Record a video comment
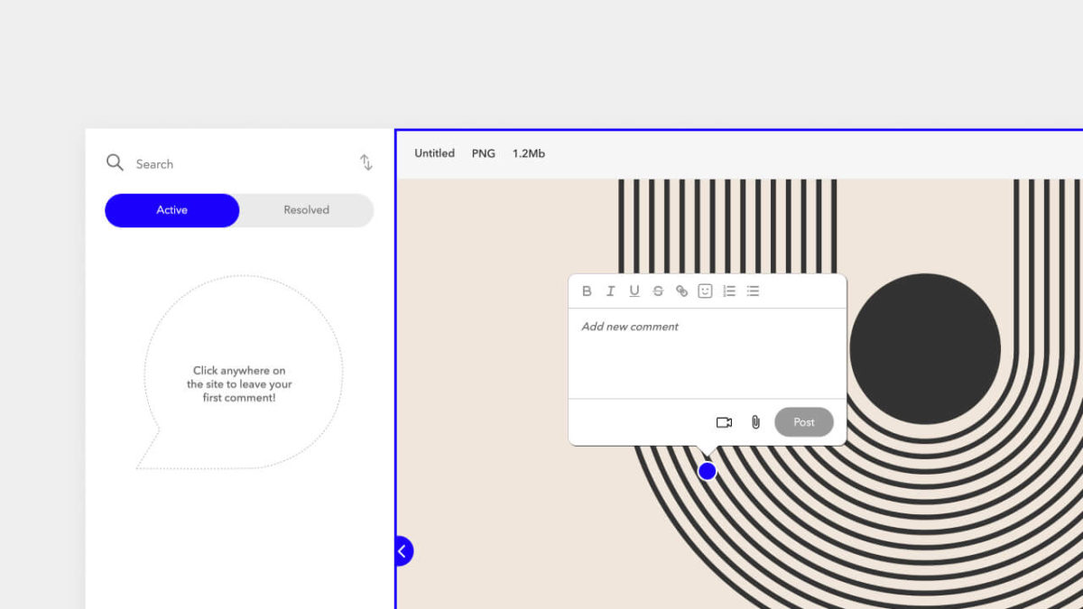This screenshot has height=609, width=1083. (x=723, y=421)
